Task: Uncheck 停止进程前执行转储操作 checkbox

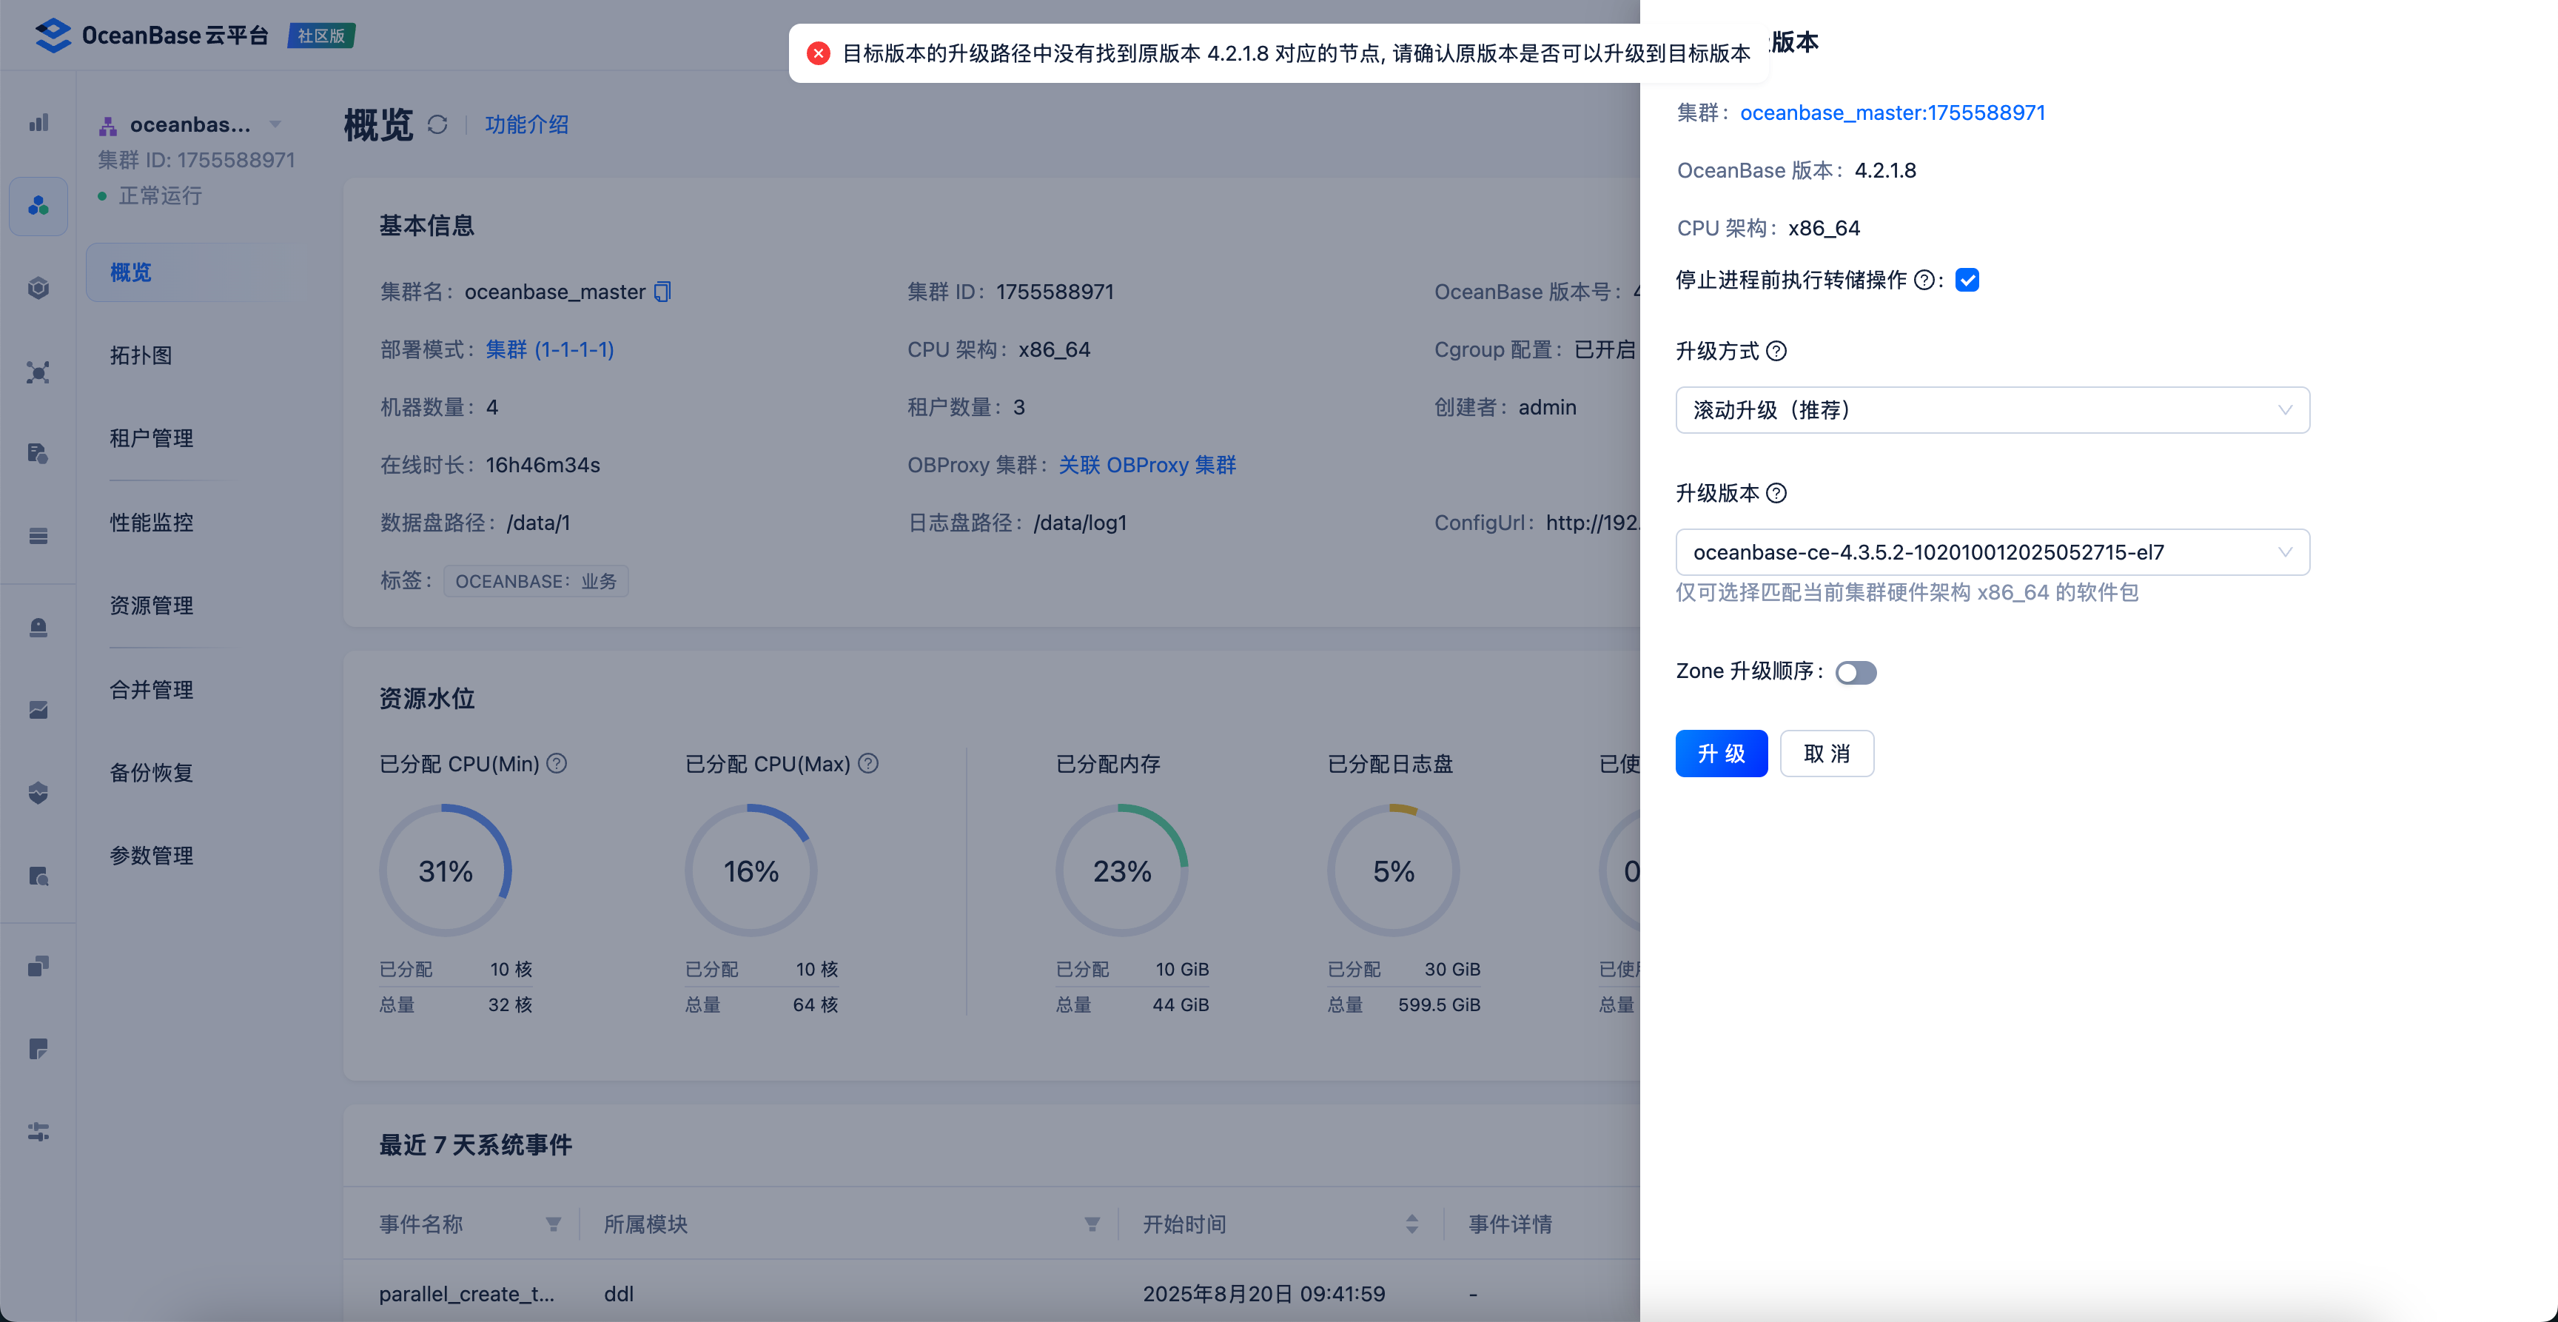Action: coord(1967,280)
